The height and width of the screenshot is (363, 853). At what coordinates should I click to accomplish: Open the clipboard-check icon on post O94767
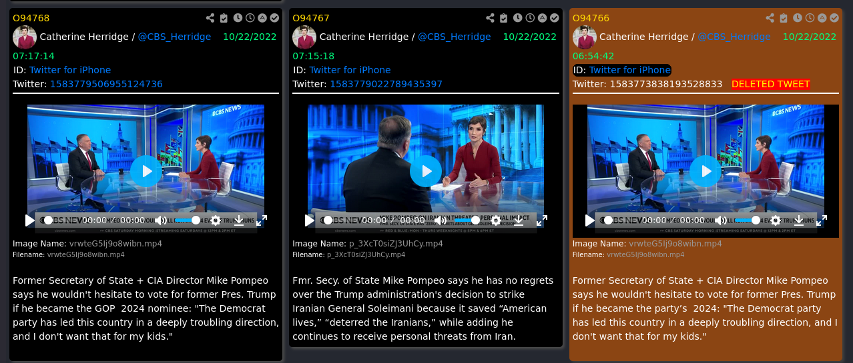pos(503,19)
